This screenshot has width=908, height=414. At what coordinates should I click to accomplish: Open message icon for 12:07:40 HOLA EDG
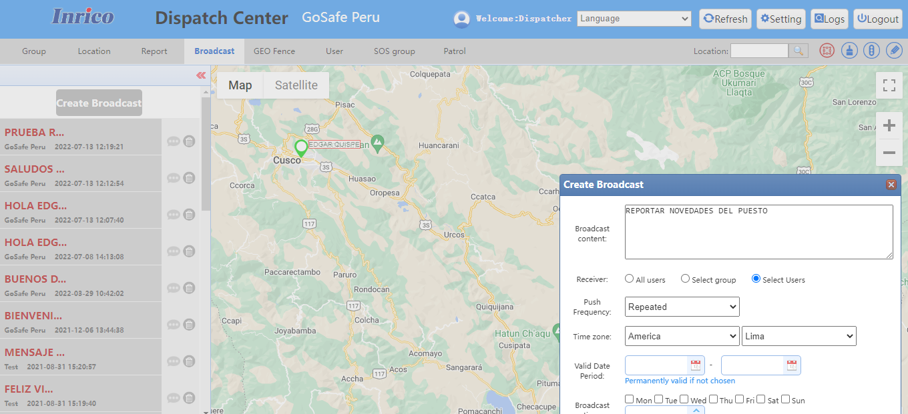[174, 215]
